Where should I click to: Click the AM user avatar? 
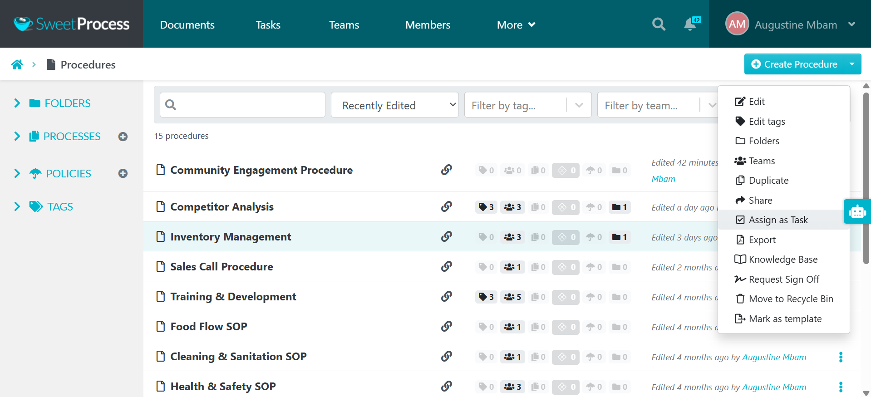[737, 24]
